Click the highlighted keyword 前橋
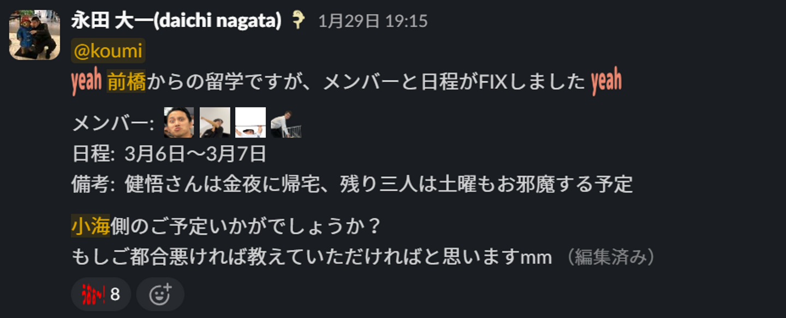Image resolution: width=786 pixels, height=318 pixels. click(126, 82)
